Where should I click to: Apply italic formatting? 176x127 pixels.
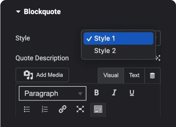point(114,92)
